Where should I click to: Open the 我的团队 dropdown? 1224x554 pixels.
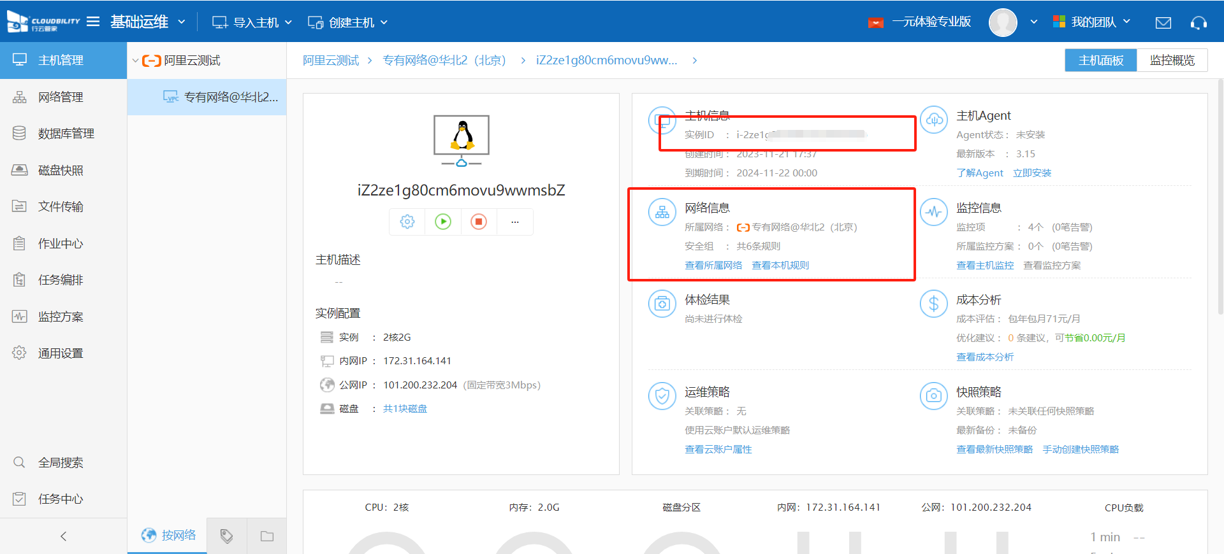[1091, 22]
